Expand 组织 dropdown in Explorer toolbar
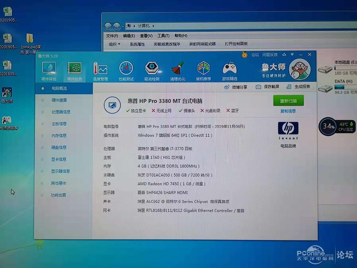 pos(114,44)
